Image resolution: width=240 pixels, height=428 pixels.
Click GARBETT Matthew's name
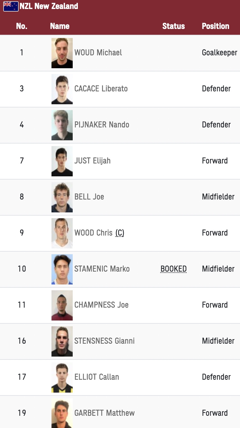[105, 413]
